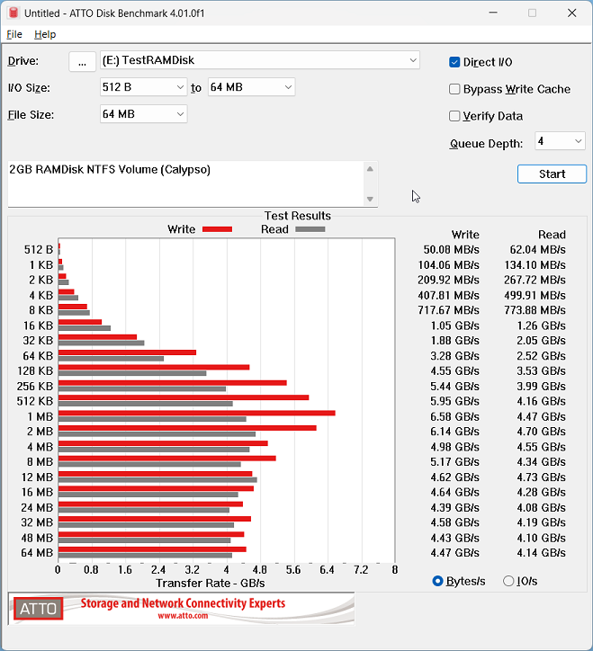Click the Write column header in results
The image size is (593, 651).
[x=465, y=235]
